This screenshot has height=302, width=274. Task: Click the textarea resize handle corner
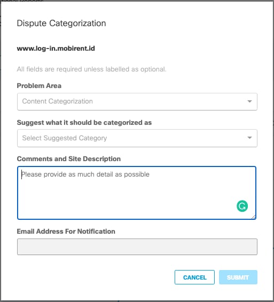tap(254, 217)
